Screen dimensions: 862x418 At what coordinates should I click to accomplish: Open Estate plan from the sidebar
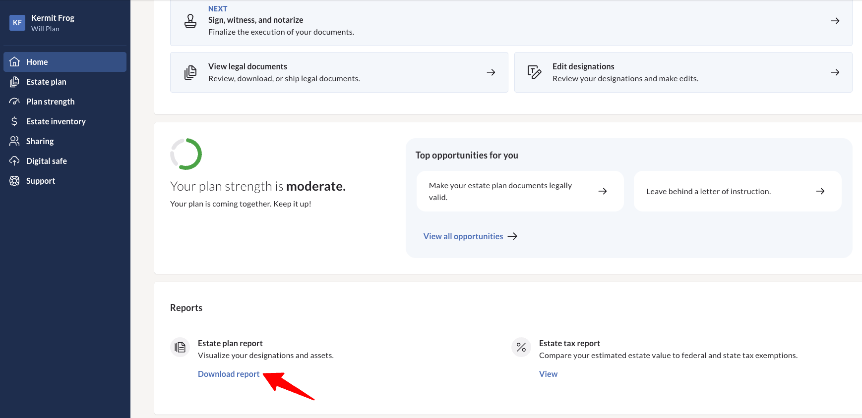pyautogui.click(x=46, y=82)
